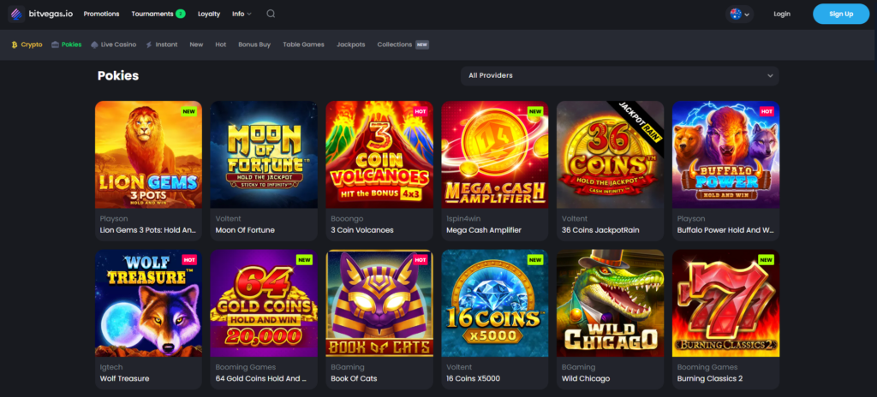Viewport: 877px width, 397px height.
Task: Click the Sign Up button
Action: pyautogui.click(x=841, y=14)
